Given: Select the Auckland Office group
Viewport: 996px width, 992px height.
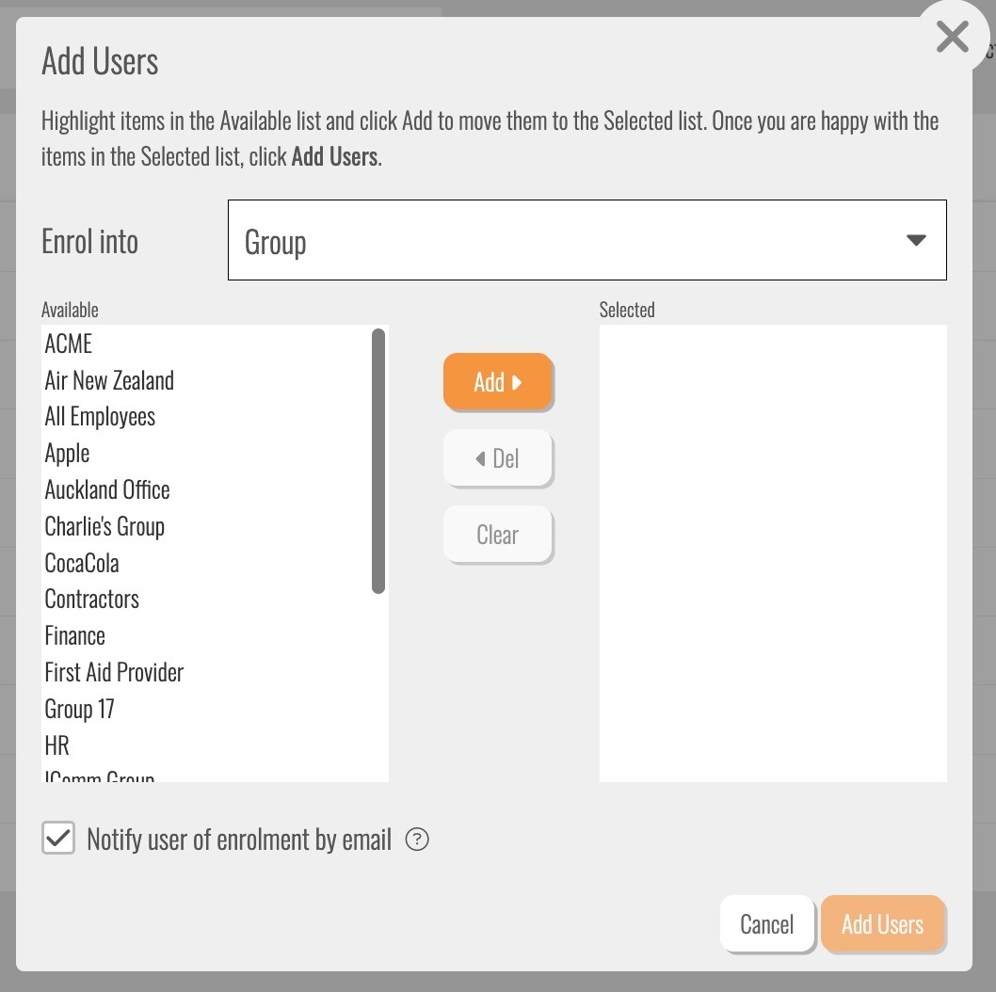Looking at the screenshot, I should (107, 490).
